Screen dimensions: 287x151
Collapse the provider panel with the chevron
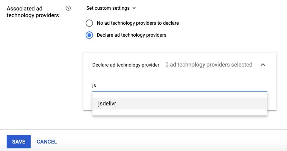(x=263, y=65)
